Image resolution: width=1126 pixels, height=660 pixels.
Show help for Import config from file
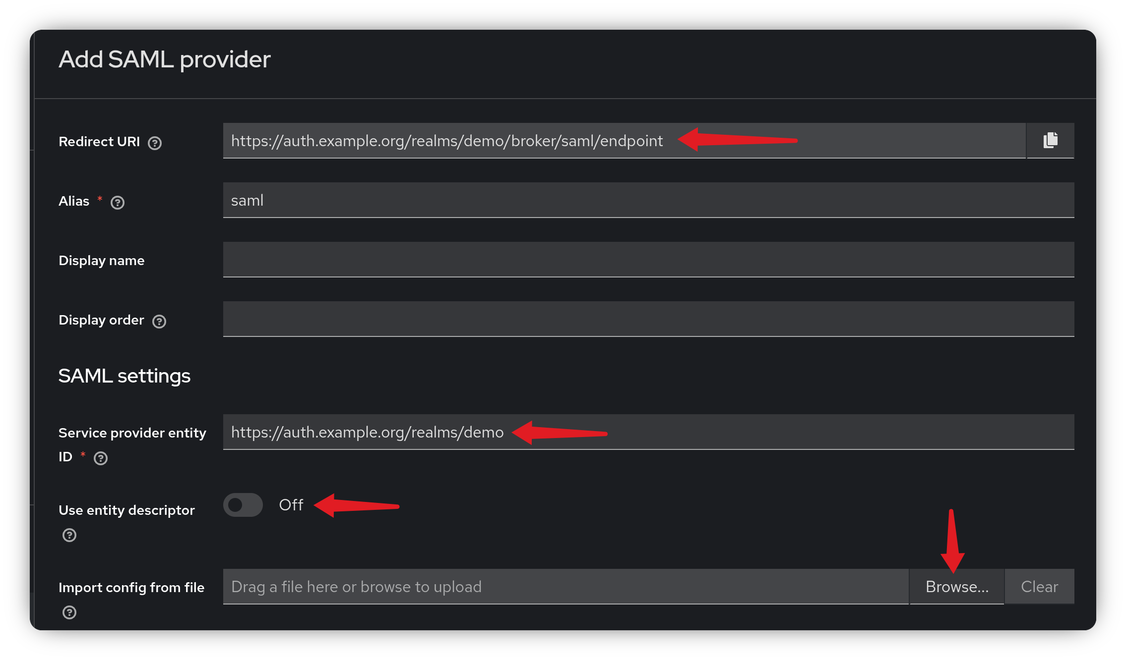tap(69, 612)
